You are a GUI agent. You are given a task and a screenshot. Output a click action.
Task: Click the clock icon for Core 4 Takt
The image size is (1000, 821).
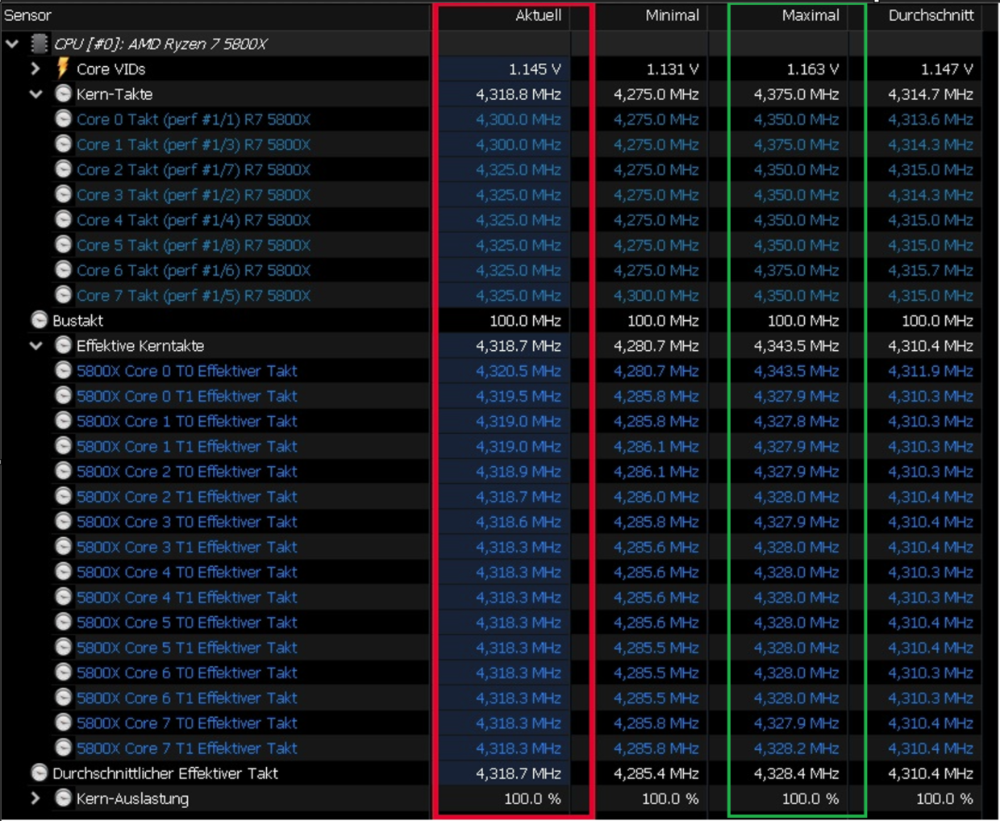[x=63, y=219]
